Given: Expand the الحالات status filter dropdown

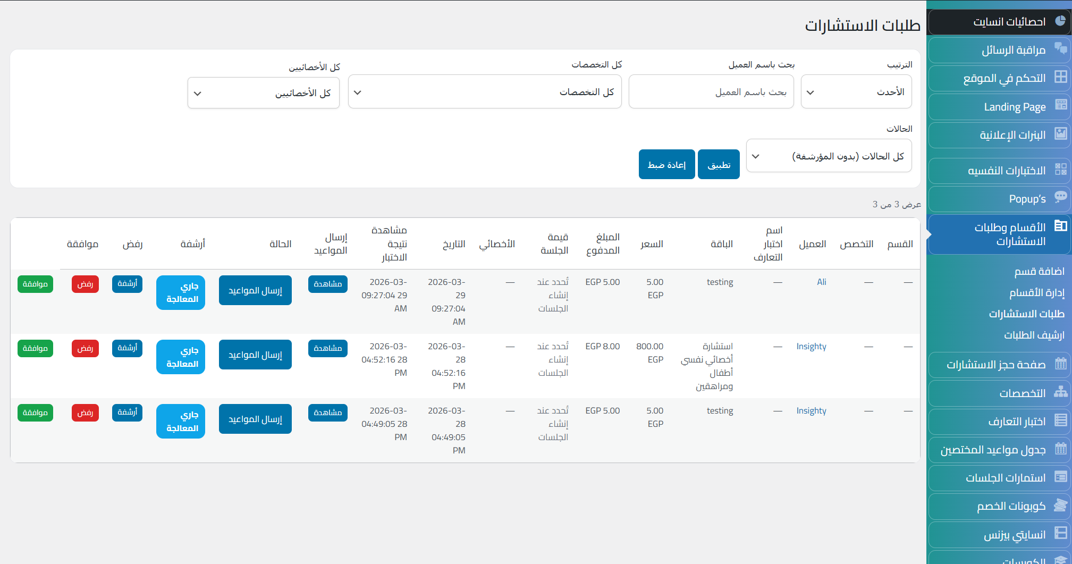Looking at the screenshot, I should click(x=829, y=156).
